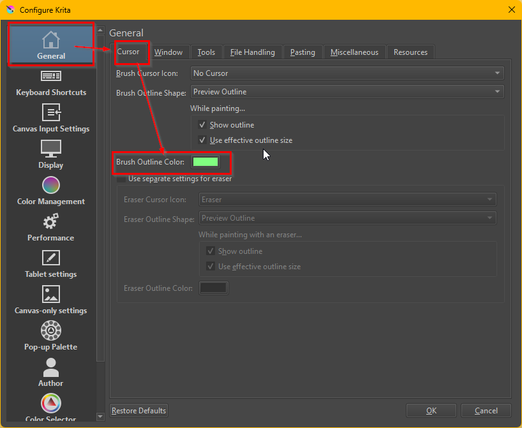
Task: Click the 'While painting...' label
Action: [x=218, y=108]
